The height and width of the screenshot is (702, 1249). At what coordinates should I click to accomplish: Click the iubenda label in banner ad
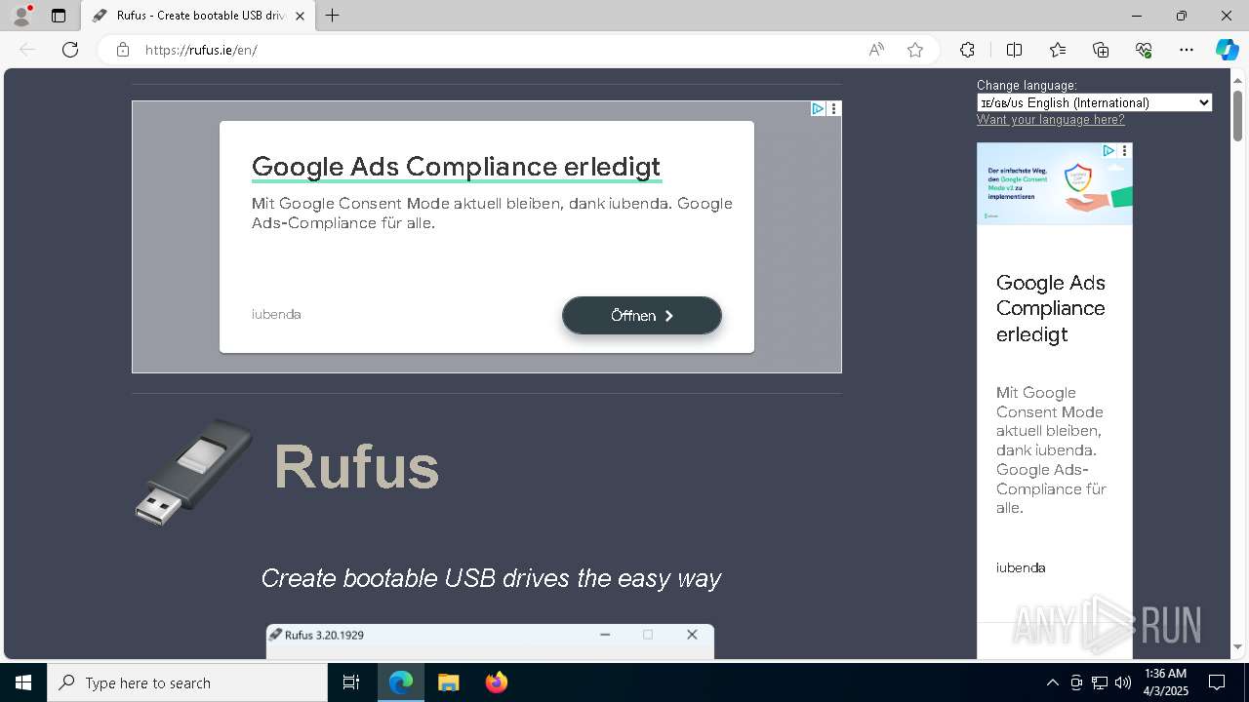pos(276,314)
